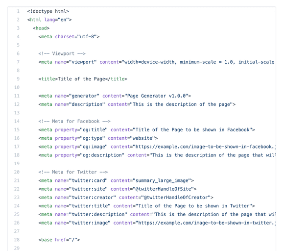Screen dimensions: 284x251
Task: Click the opening head tag
Action: pyautogui.click(x=41, y=28)
